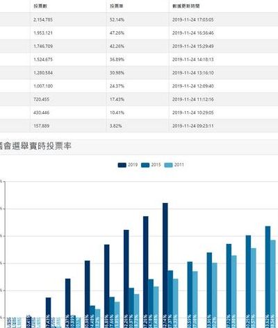Click turnout rate 3.82%

116,126
